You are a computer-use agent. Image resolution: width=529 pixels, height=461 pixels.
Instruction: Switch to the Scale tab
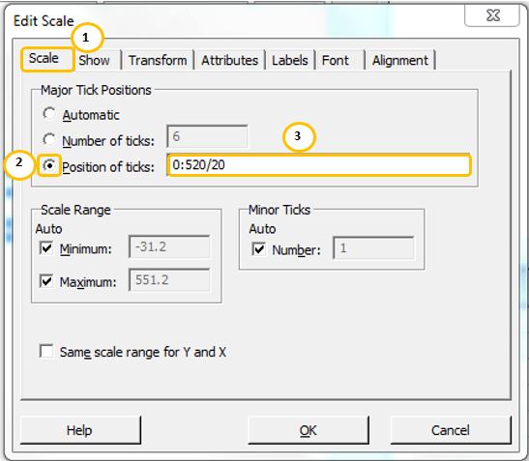point(44,59)
